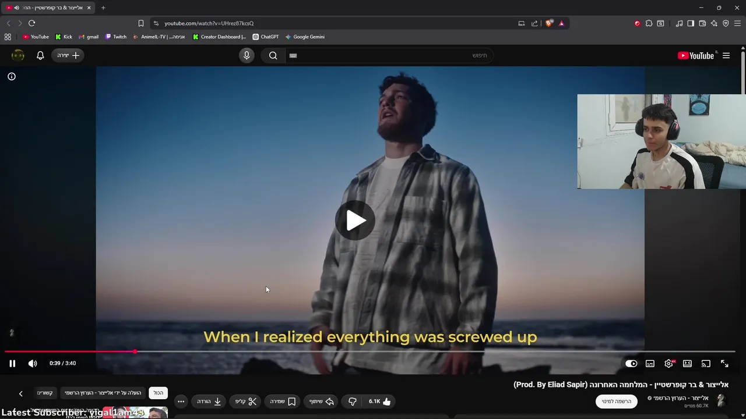Open the YouTube bookmark in bookmarks bar
This screenshot has width=746, height=419.
click(x=36, y=37)
